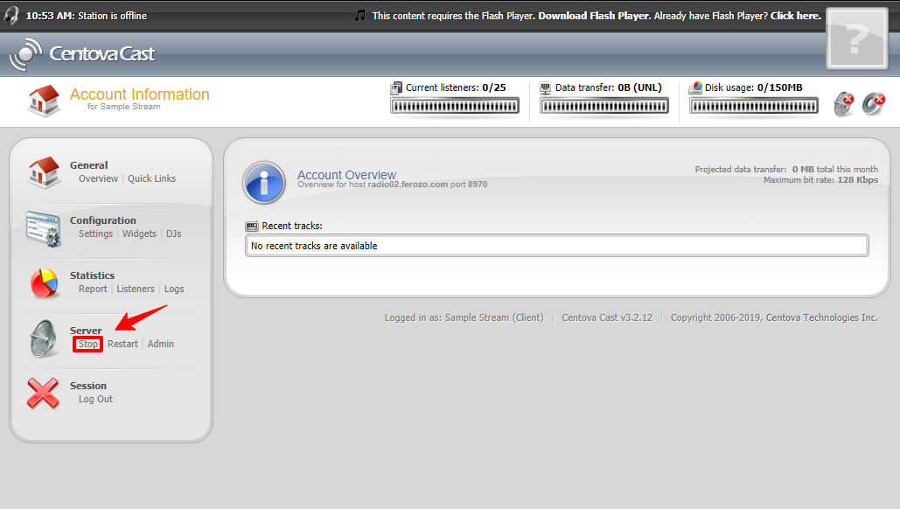Image resolution: width=900 pixels, height=509 pixels.
Task: Click the Account Overview title
Action: [x=346, y=174]
